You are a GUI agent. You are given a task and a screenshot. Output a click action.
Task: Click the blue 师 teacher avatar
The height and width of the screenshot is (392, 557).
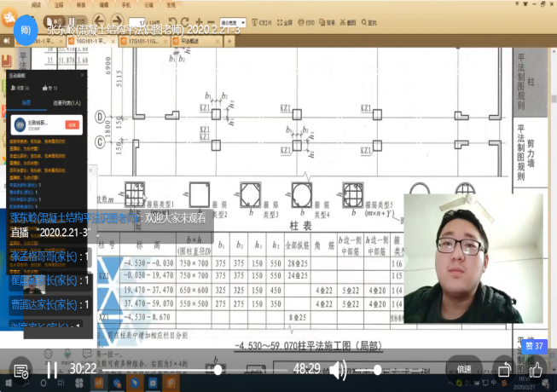pos(26,28)
